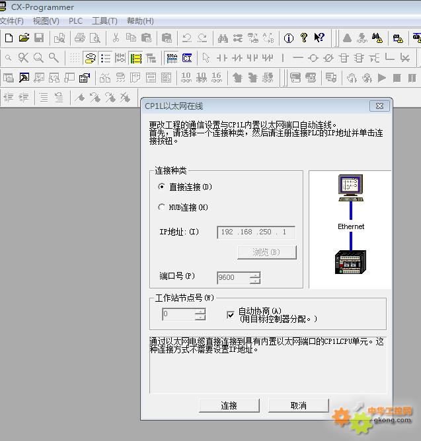Click the Copy icon
Screen dimensions: 421x441
(131, 38)
